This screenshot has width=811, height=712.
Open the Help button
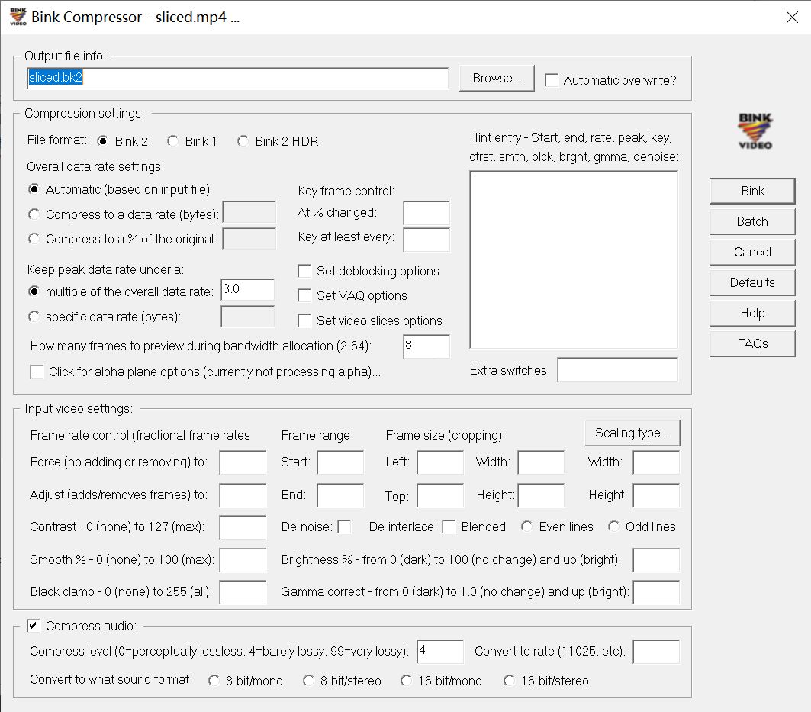752,313
